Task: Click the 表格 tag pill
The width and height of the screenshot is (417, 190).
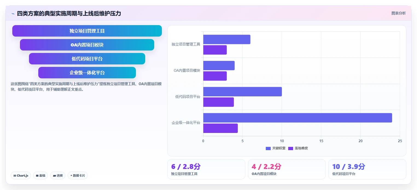Action: 40,176
